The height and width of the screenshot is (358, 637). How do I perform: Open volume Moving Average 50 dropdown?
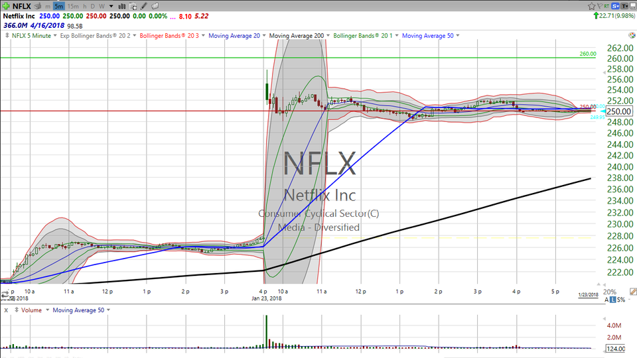click(108, 310)
